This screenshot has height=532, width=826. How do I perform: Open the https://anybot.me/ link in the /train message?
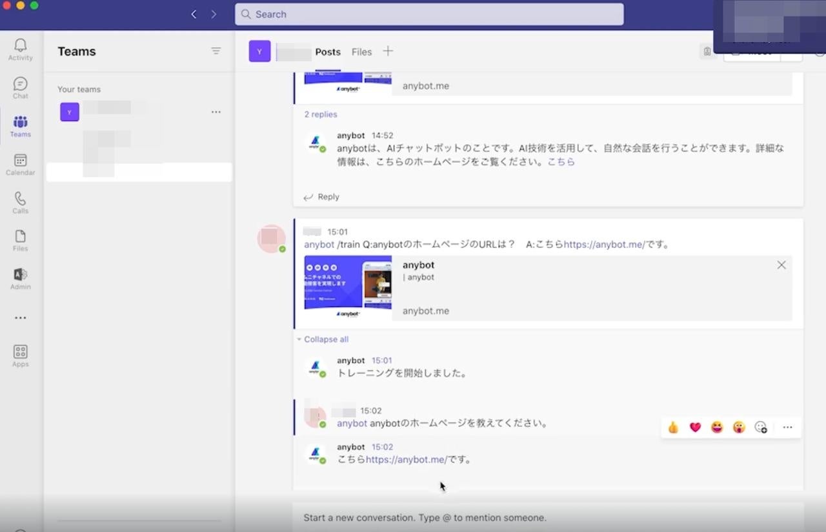click(604, 245)
